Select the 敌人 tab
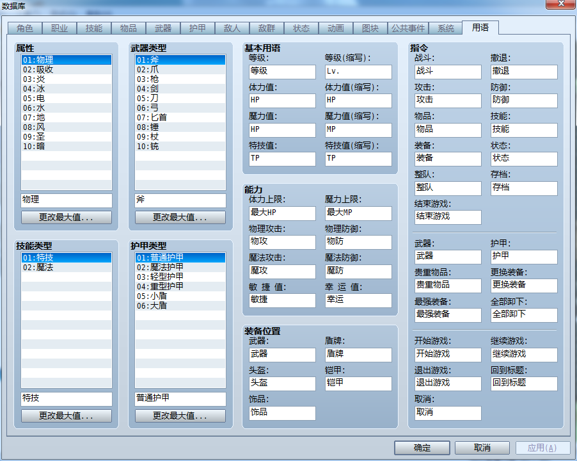Viewport: 577px width, 461px height. click(232, 28)
